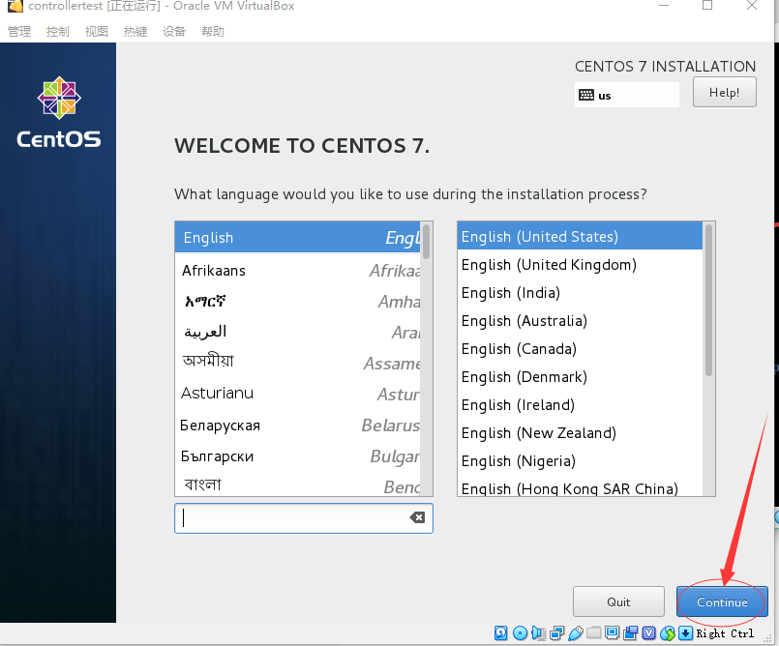Click the Quit button
Viewport: 779px width, 646px height.
click(618, 602)
